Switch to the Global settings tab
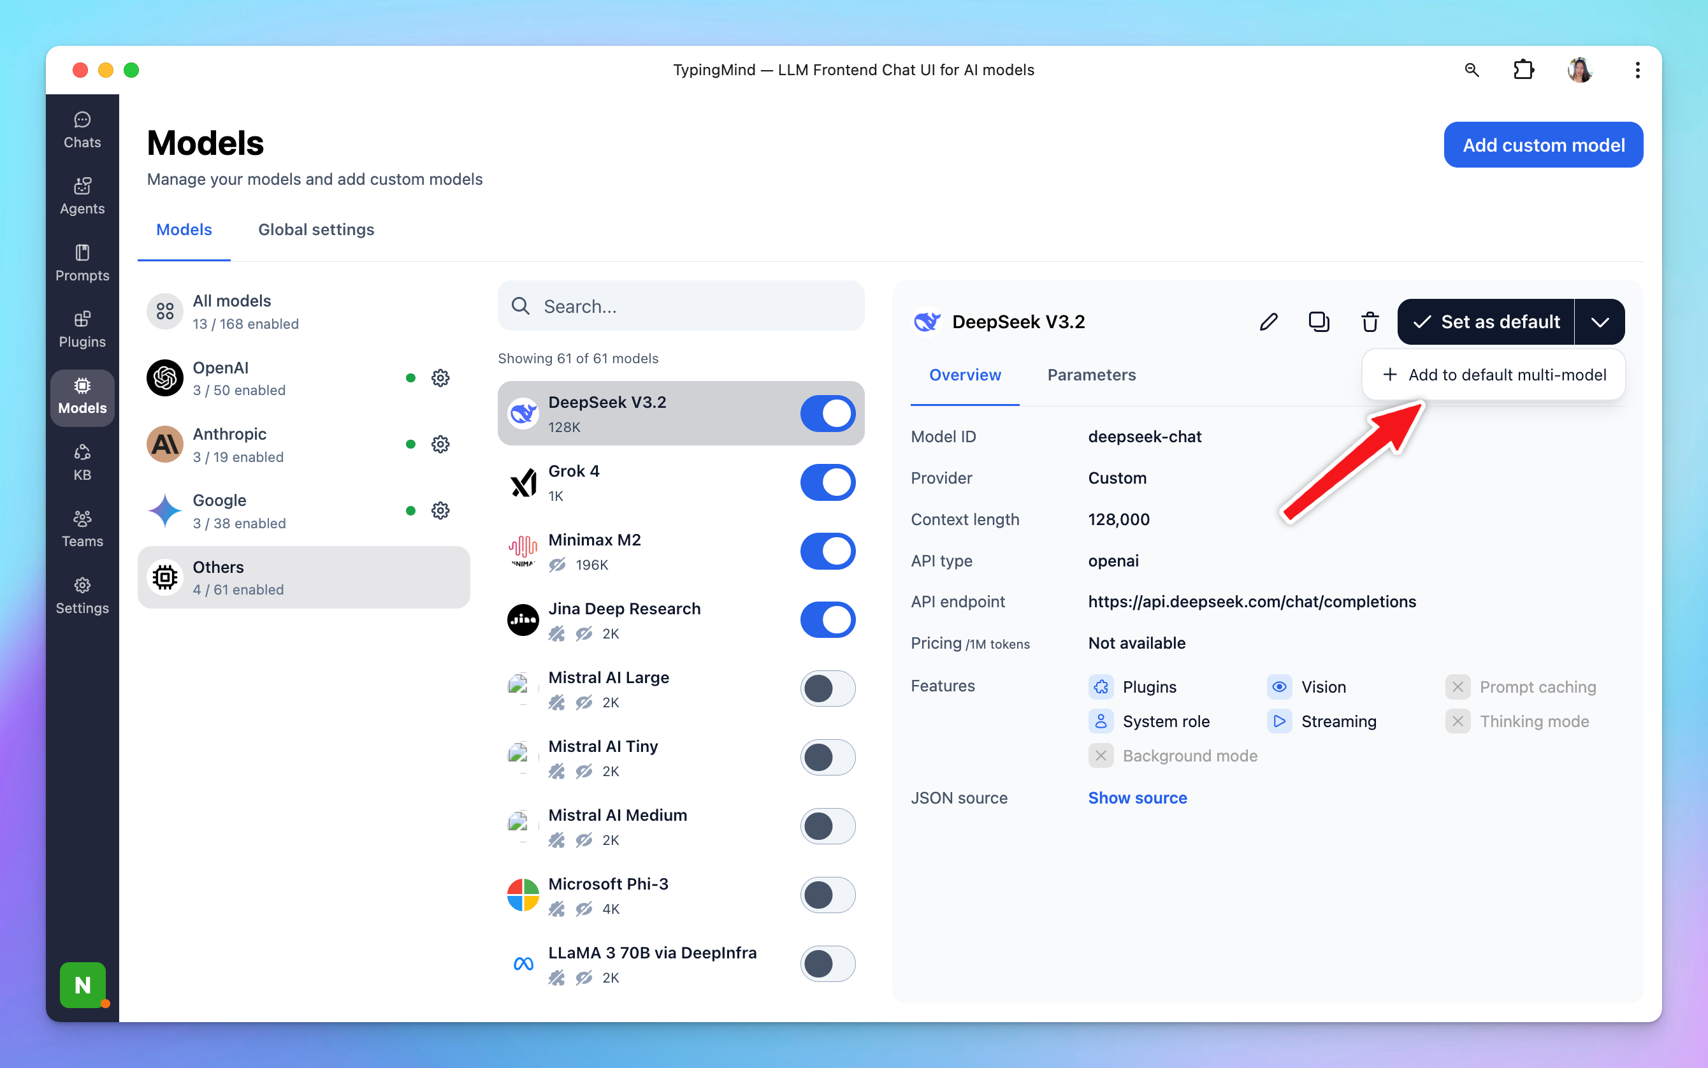The image size is (1708, 1068). coord(315,229)
